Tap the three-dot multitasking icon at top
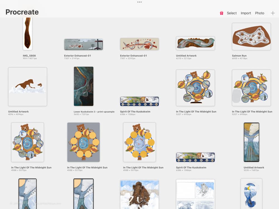 pos(139,2)
